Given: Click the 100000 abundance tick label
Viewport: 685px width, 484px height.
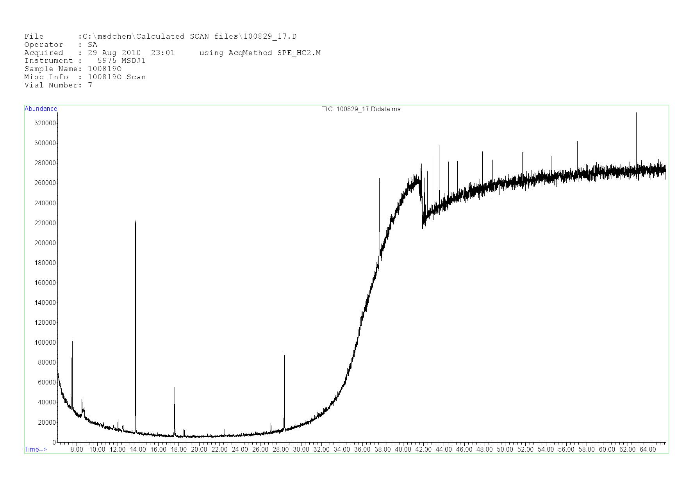Looking at the screenshot, I should [x=45, y=343].
